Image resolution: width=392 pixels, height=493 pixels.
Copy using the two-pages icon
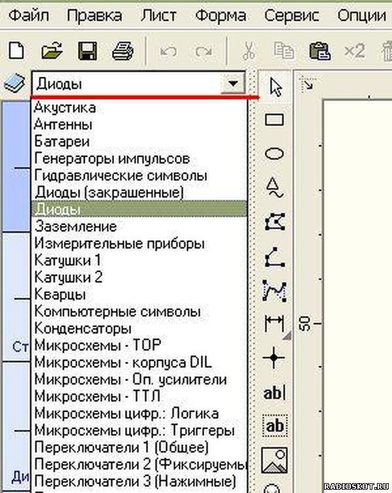click(284, 51)
